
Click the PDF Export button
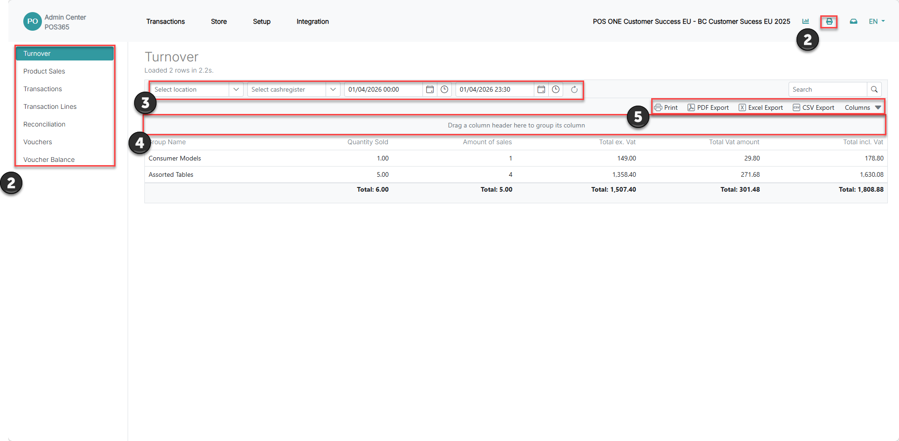coord(708,107)
